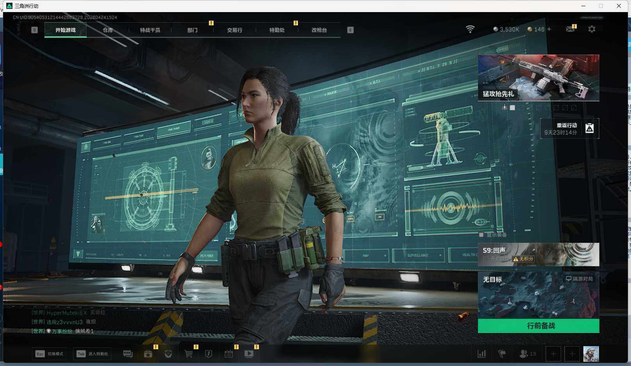Open the stats bar chart icon

coord(482,354)
